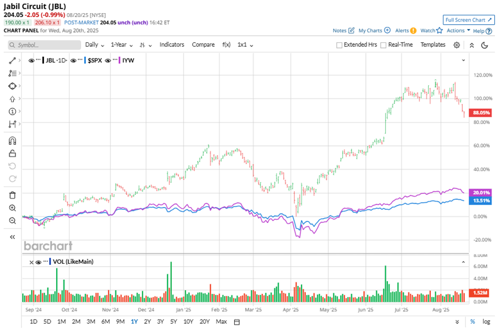Click the My Charts plus icon
The height and width of the screenshot is (331, 497).
tap(387, 30)
